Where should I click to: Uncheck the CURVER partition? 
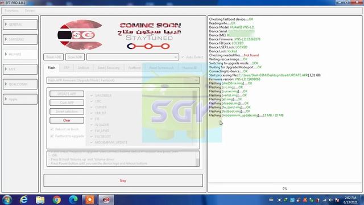tap(92, 107)
